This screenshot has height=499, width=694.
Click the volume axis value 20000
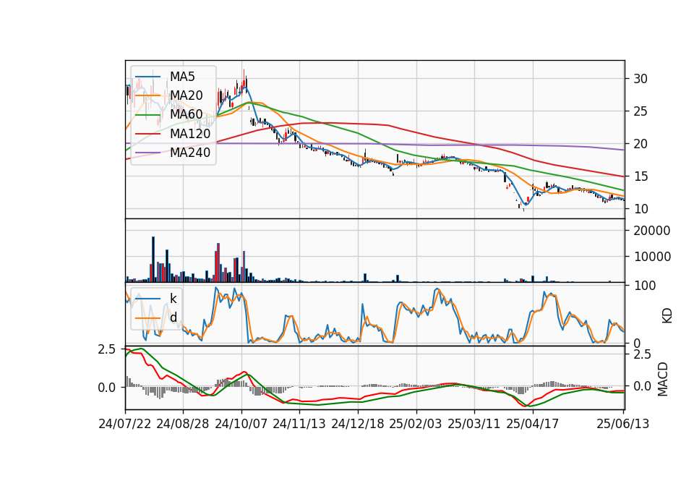(652, 231)
